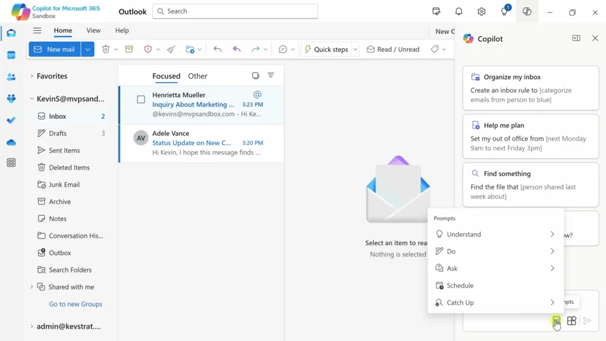Click inside the Search box
This screenshot has height=341, width=606.
(235, 11)
